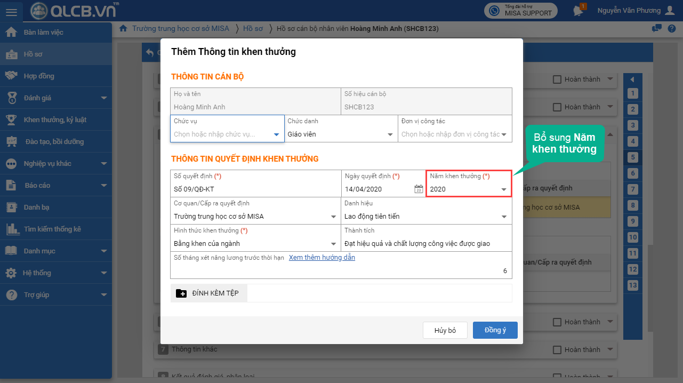Open calendar picker for Ngày quyết định
Screen dimensions: 683x383
pos(419,189)
